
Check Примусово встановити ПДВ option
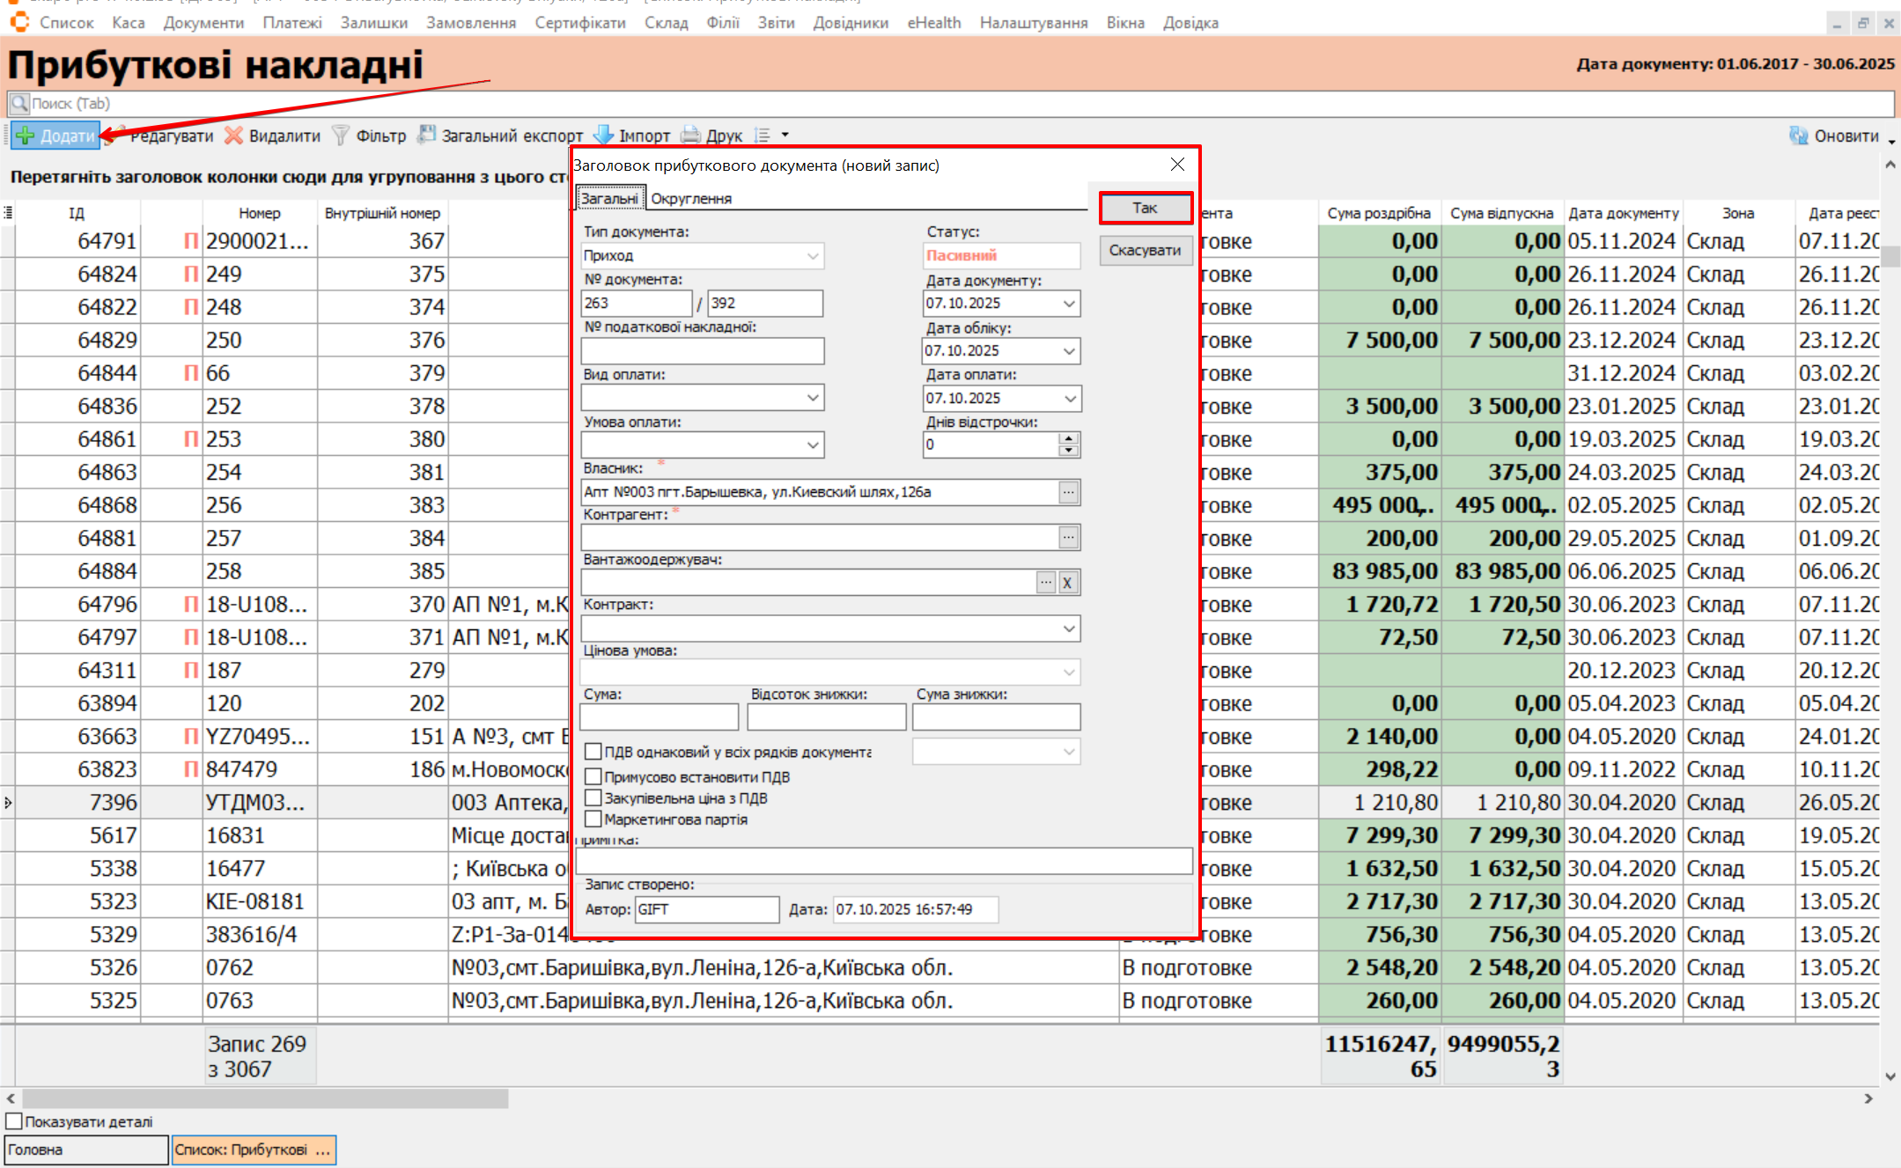593,776
